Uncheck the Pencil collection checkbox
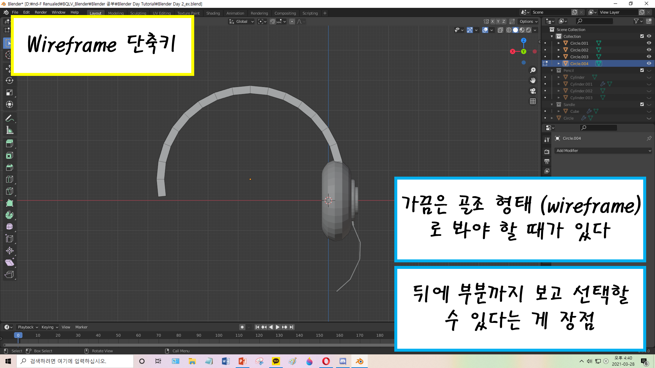Viewport: 655px width, 368px height. point(642,70)
